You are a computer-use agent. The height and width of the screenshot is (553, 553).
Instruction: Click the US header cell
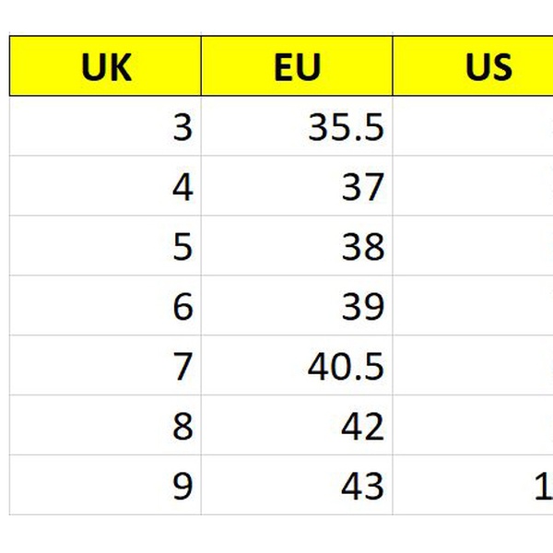474,66
